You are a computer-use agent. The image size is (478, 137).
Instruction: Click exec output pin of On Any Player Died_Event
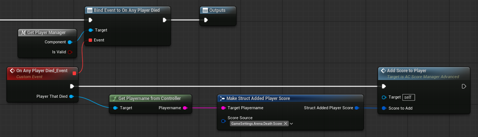point(72,86)
